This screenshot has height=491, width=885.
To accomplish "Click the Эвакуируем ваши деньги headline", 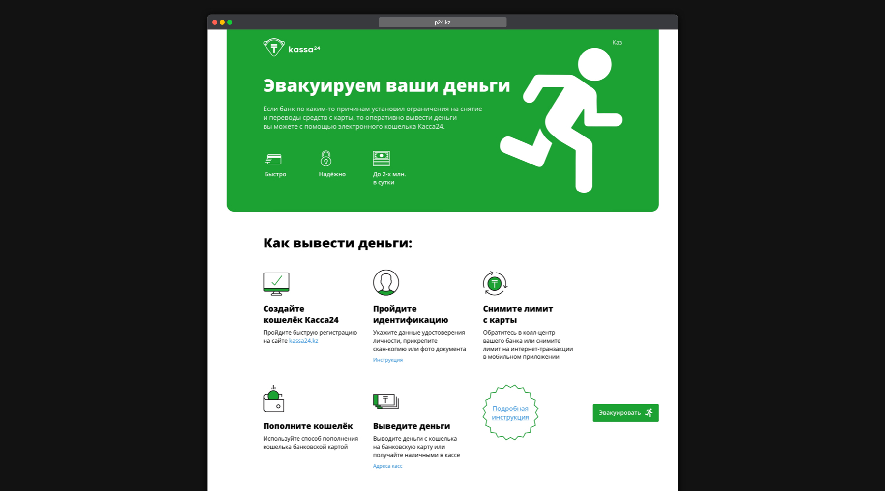I will (386, 85).
